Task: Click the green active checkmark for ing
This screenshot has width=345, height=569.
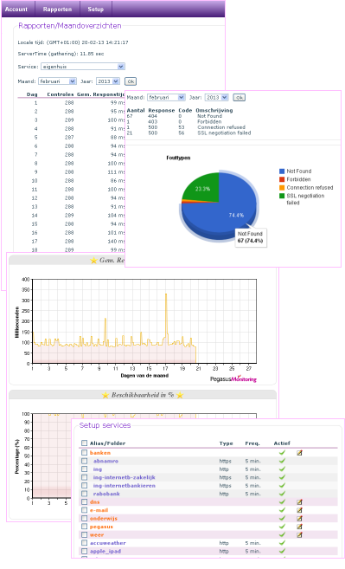Action: (x=282, y=469)
